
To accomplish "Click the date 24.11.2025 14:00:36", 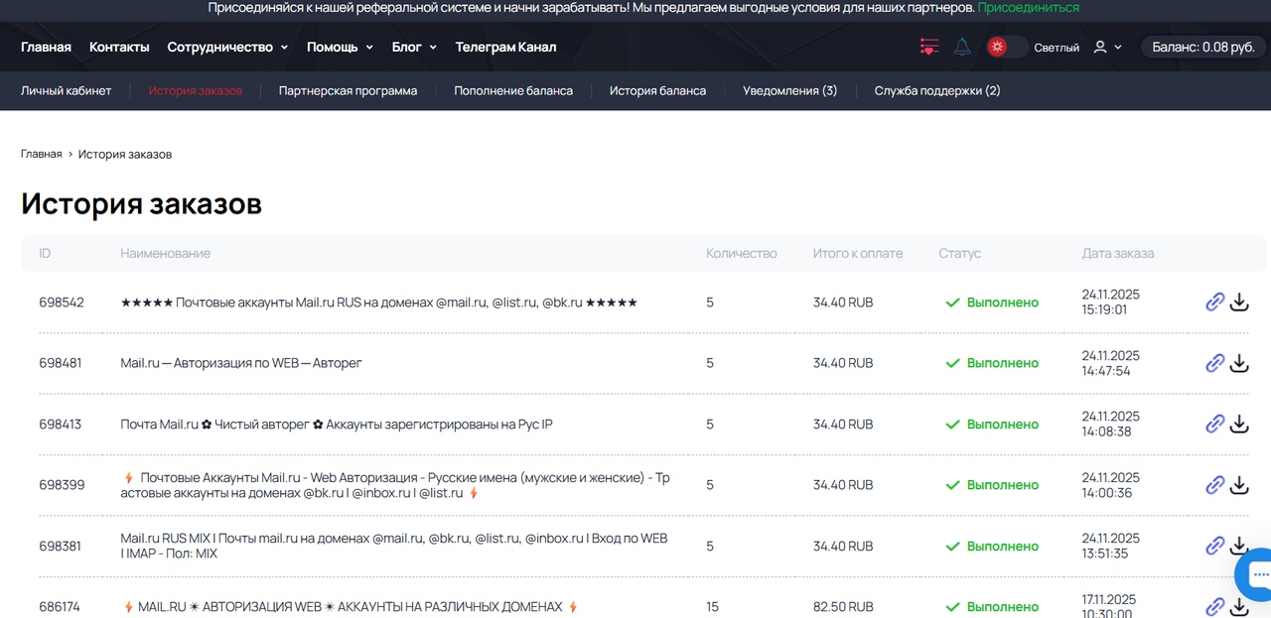I will click(x=1111, y=485).
